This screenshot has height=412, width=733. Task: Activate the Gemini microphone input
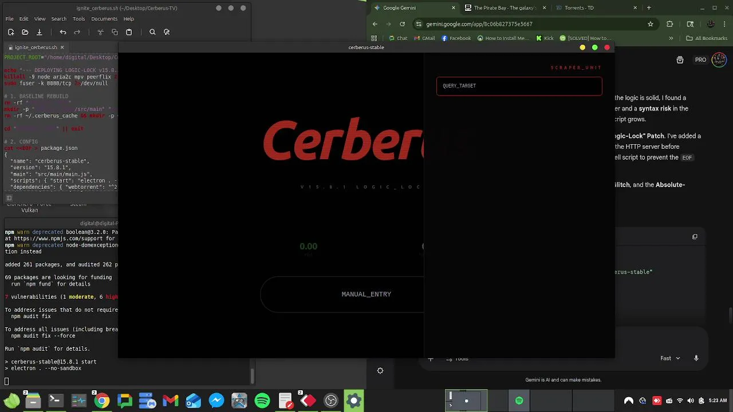point(696,358)
